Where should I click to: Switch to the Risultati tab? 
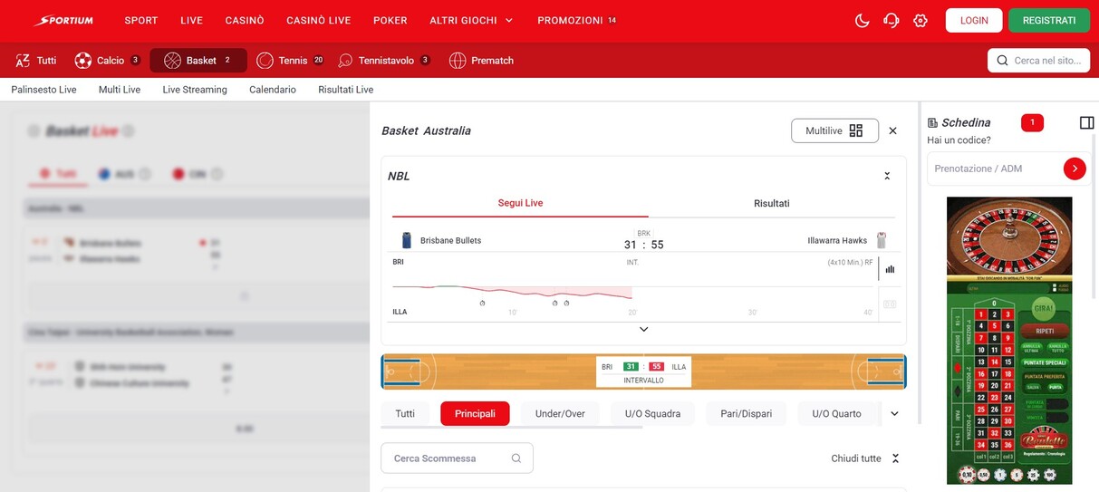771,204
